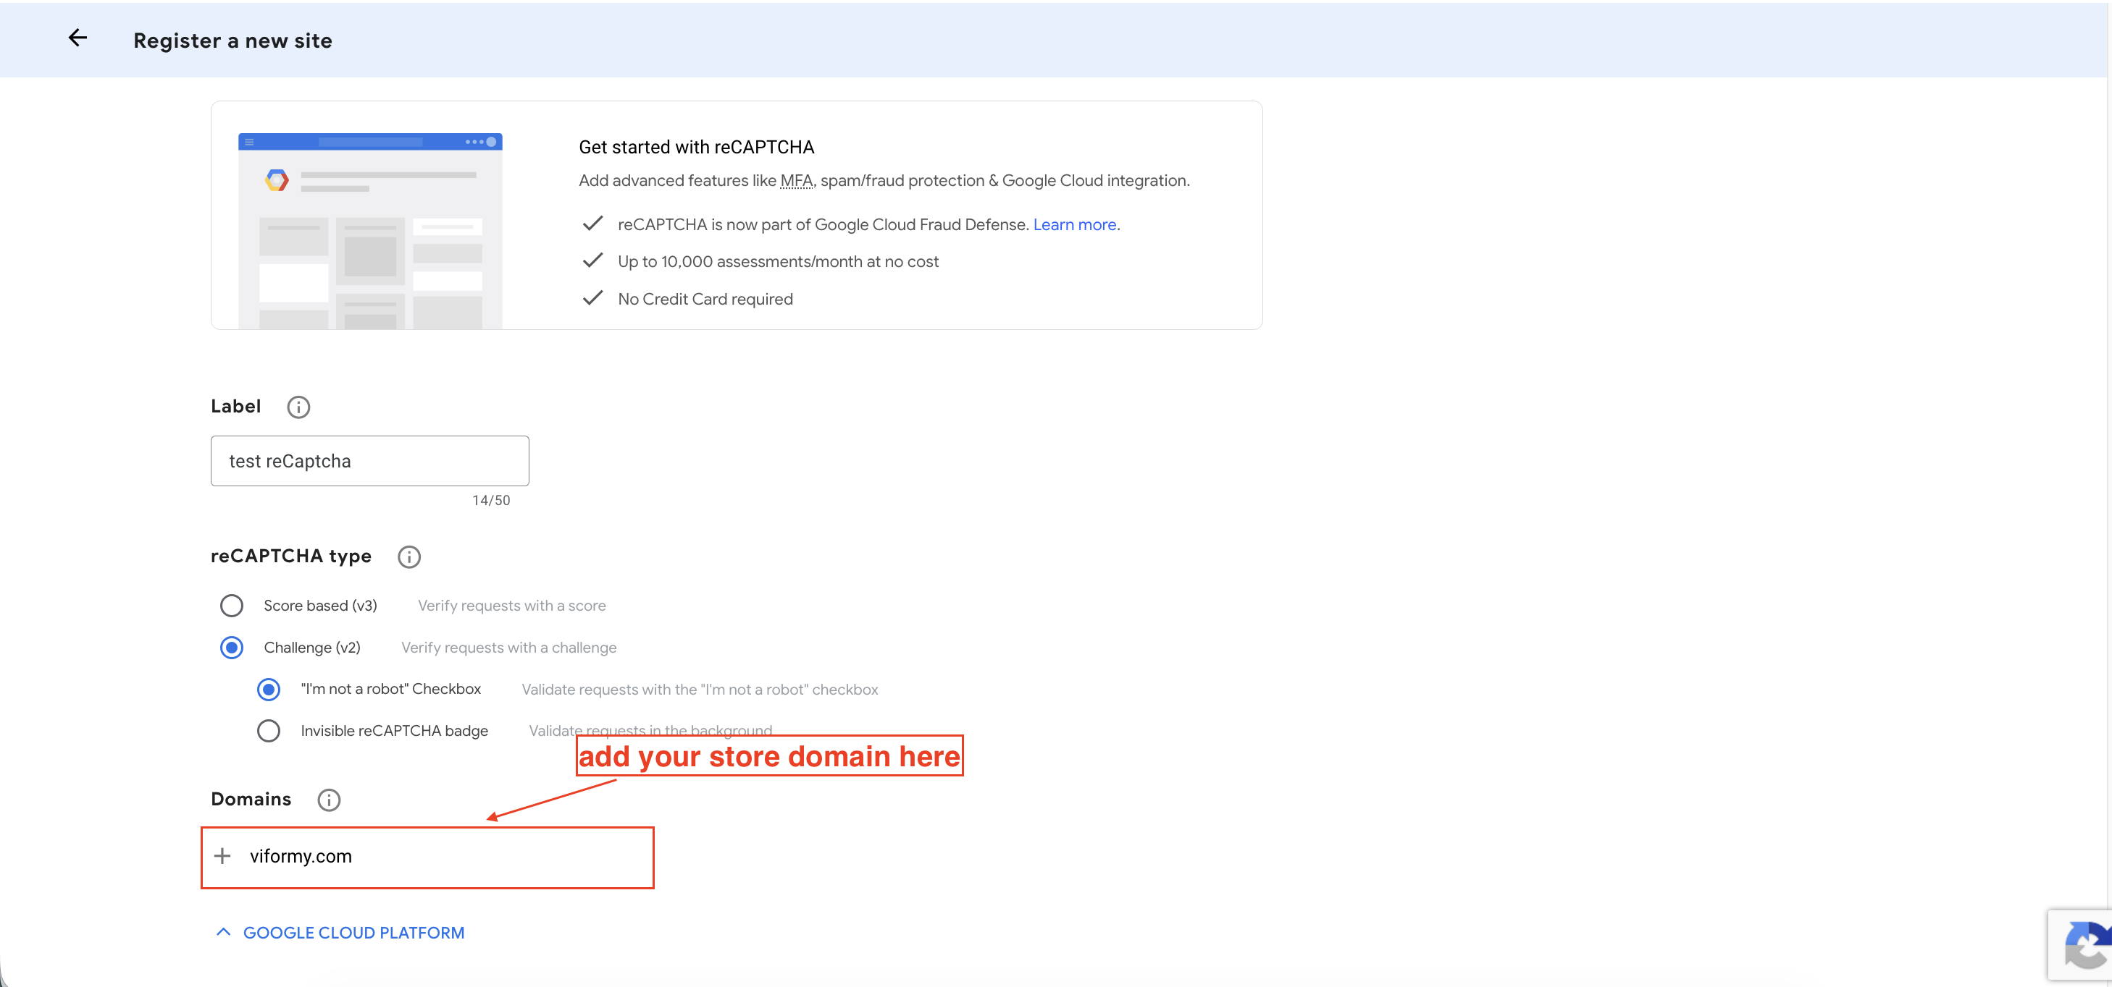This screenshot has width=2112, height=987.
Task: Open the reCAPTCHA type info icon
Action: coord(409,557)
